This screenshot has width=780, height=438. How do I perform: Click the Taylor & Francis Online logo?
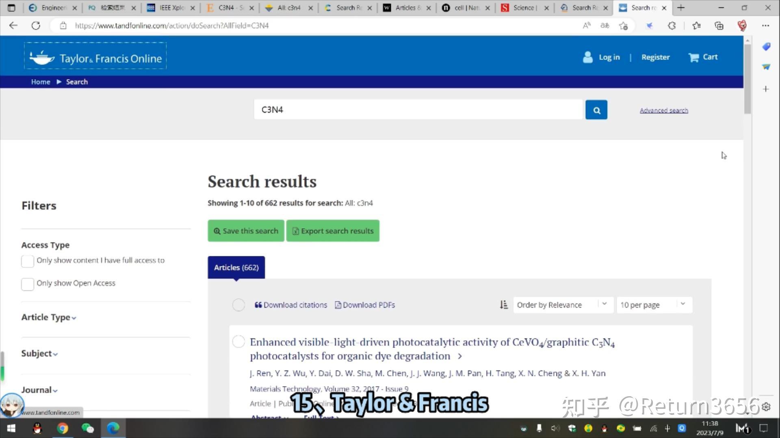[x=95, y=56]
